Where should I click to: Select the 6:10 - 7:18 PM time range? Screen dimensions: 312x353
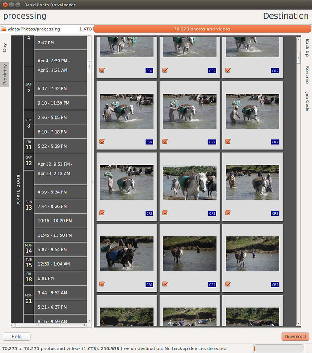(x=61, y=132)
